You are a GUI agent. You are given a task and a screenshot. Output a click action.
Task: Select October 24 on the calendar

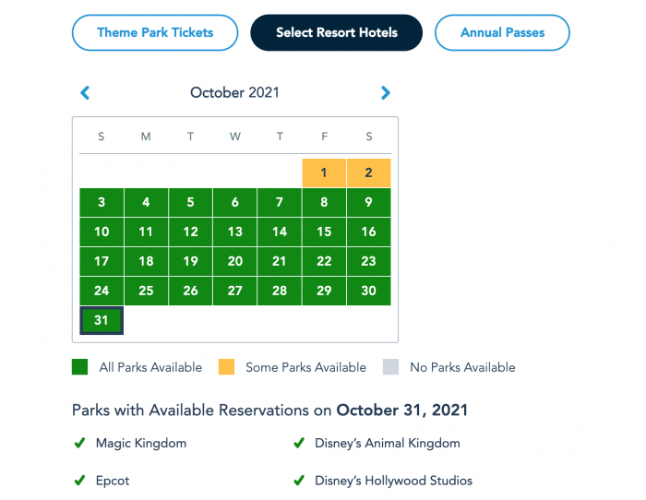coord(102,291)
